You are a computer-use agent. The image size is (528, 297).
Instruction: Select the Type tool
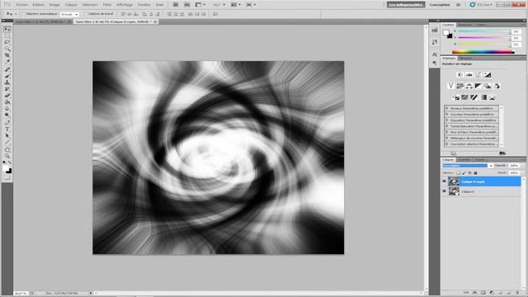coord(7,129)
